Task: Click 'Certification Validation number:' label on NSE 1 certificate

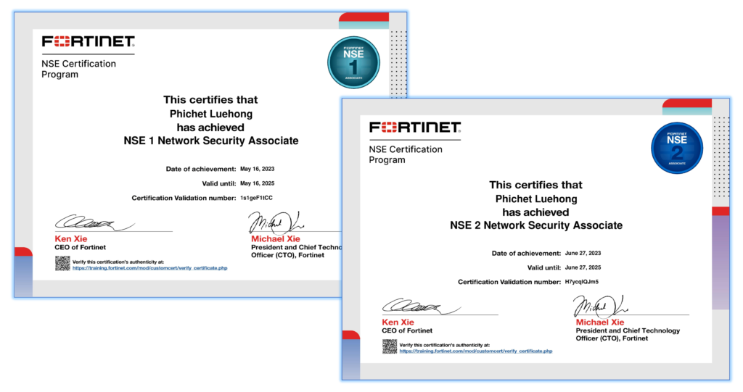Action: 184,198
